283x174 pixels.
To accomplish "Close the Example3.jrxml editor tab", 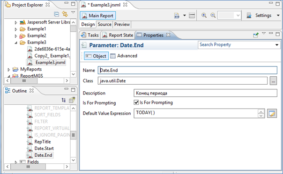I will (x=125, y=5).
